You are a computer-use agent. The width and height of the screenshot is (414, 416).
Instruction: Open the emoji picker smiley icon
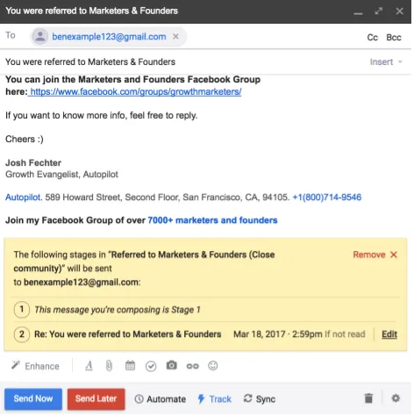[x=213, y=366]
